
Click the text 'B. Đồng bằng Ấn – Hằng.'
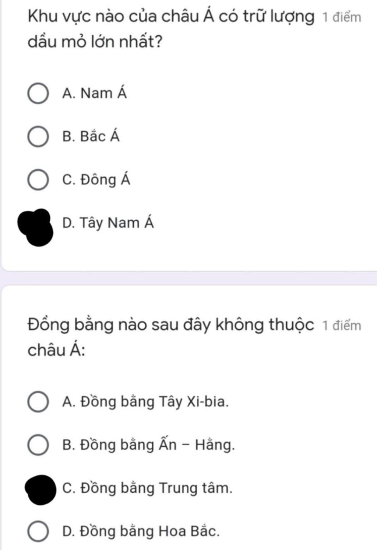(x=149, y=445)
